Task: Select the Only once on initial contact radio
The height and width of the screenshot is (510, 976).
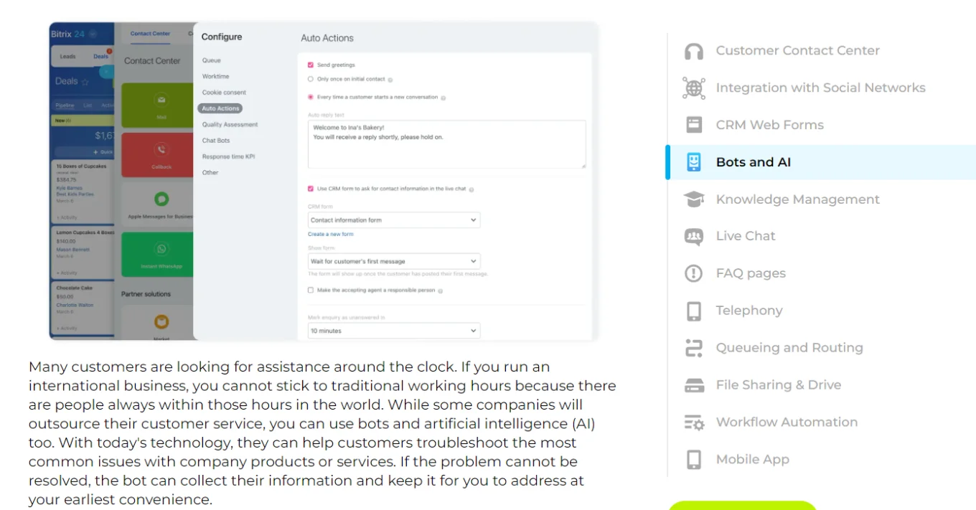Action: tap(311, 79)
